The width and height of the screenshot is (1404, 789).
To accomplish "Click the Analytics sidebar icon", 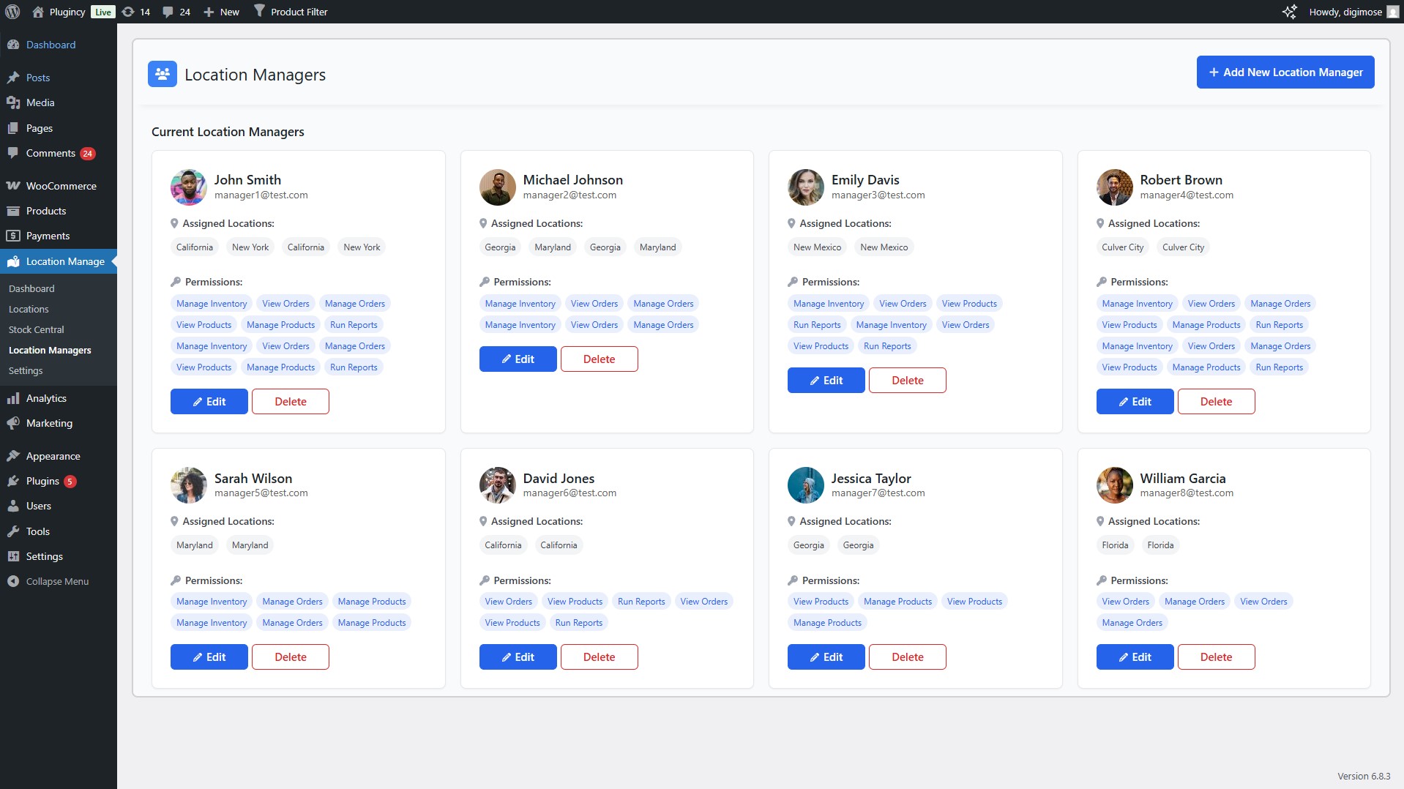I will 14,397.
